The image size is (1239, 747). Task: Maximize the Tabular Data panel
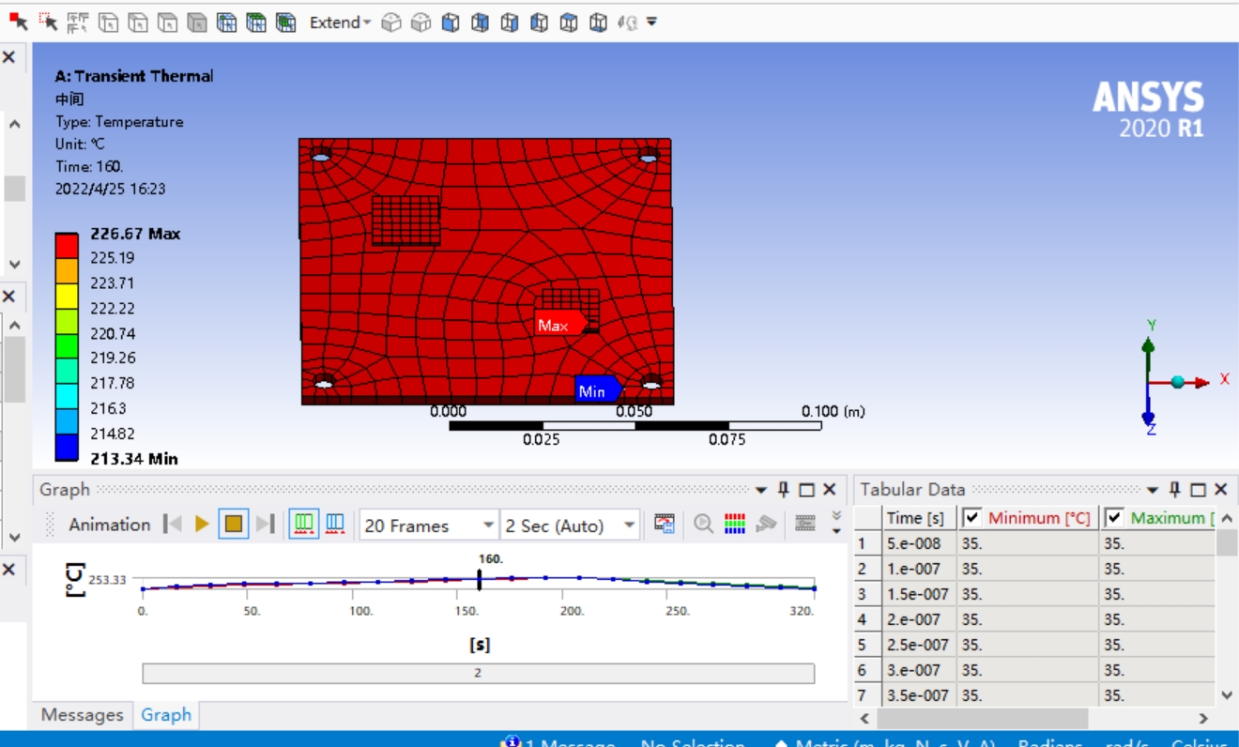[x=1198, y=490]
